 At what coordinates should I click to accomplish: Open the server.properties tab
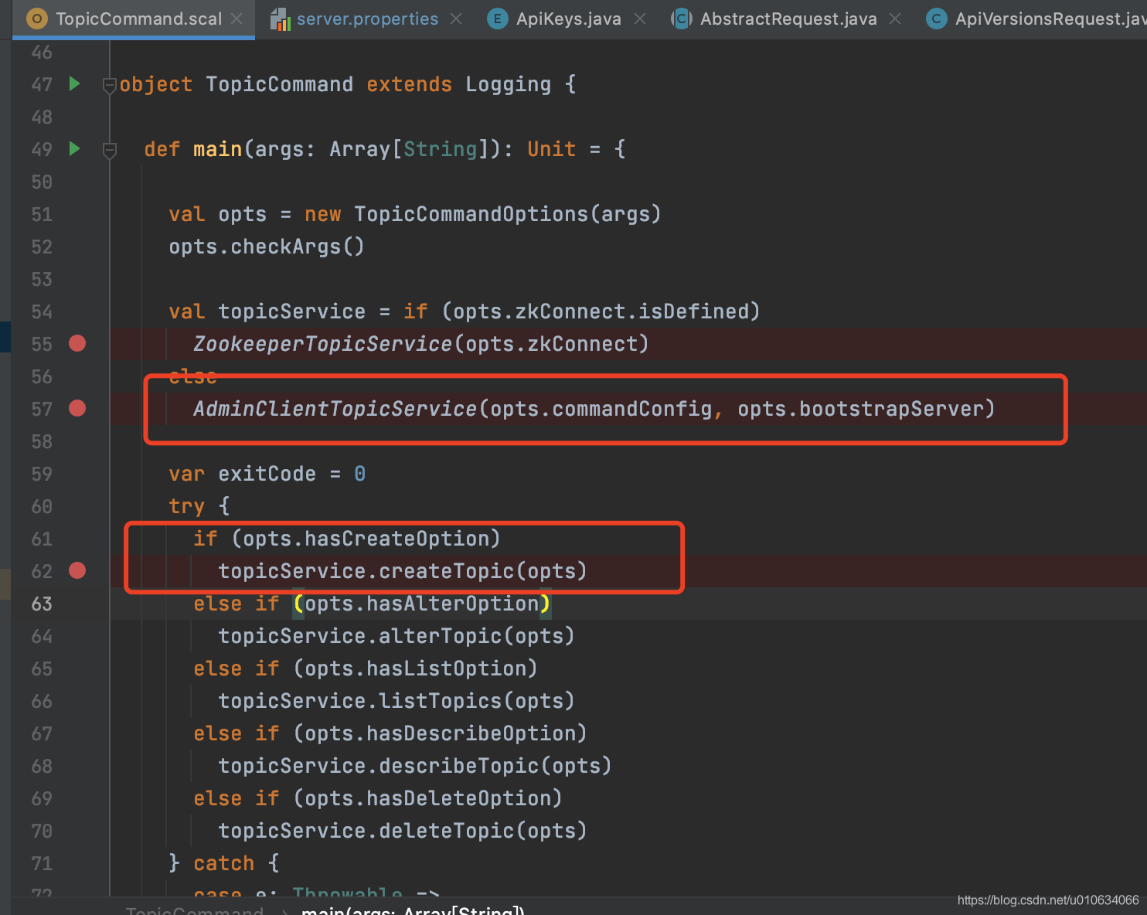367,19
